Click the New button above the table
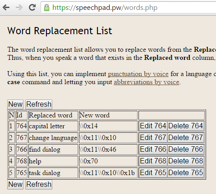 point(15,104)
